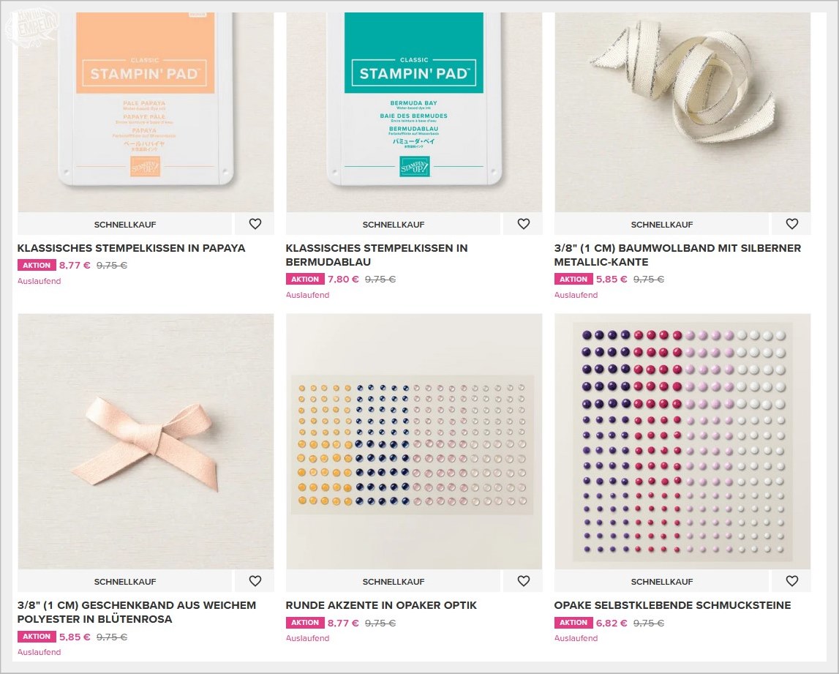
Task: Open Klassisches Stempelkissen in Papaya title link
Action: [131, 248]
